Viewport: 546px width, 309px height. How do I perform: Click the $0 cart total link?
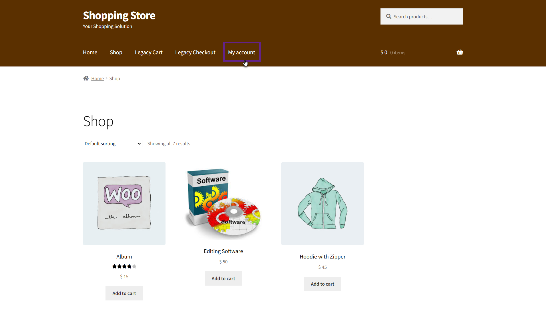(x=384, y=52)
